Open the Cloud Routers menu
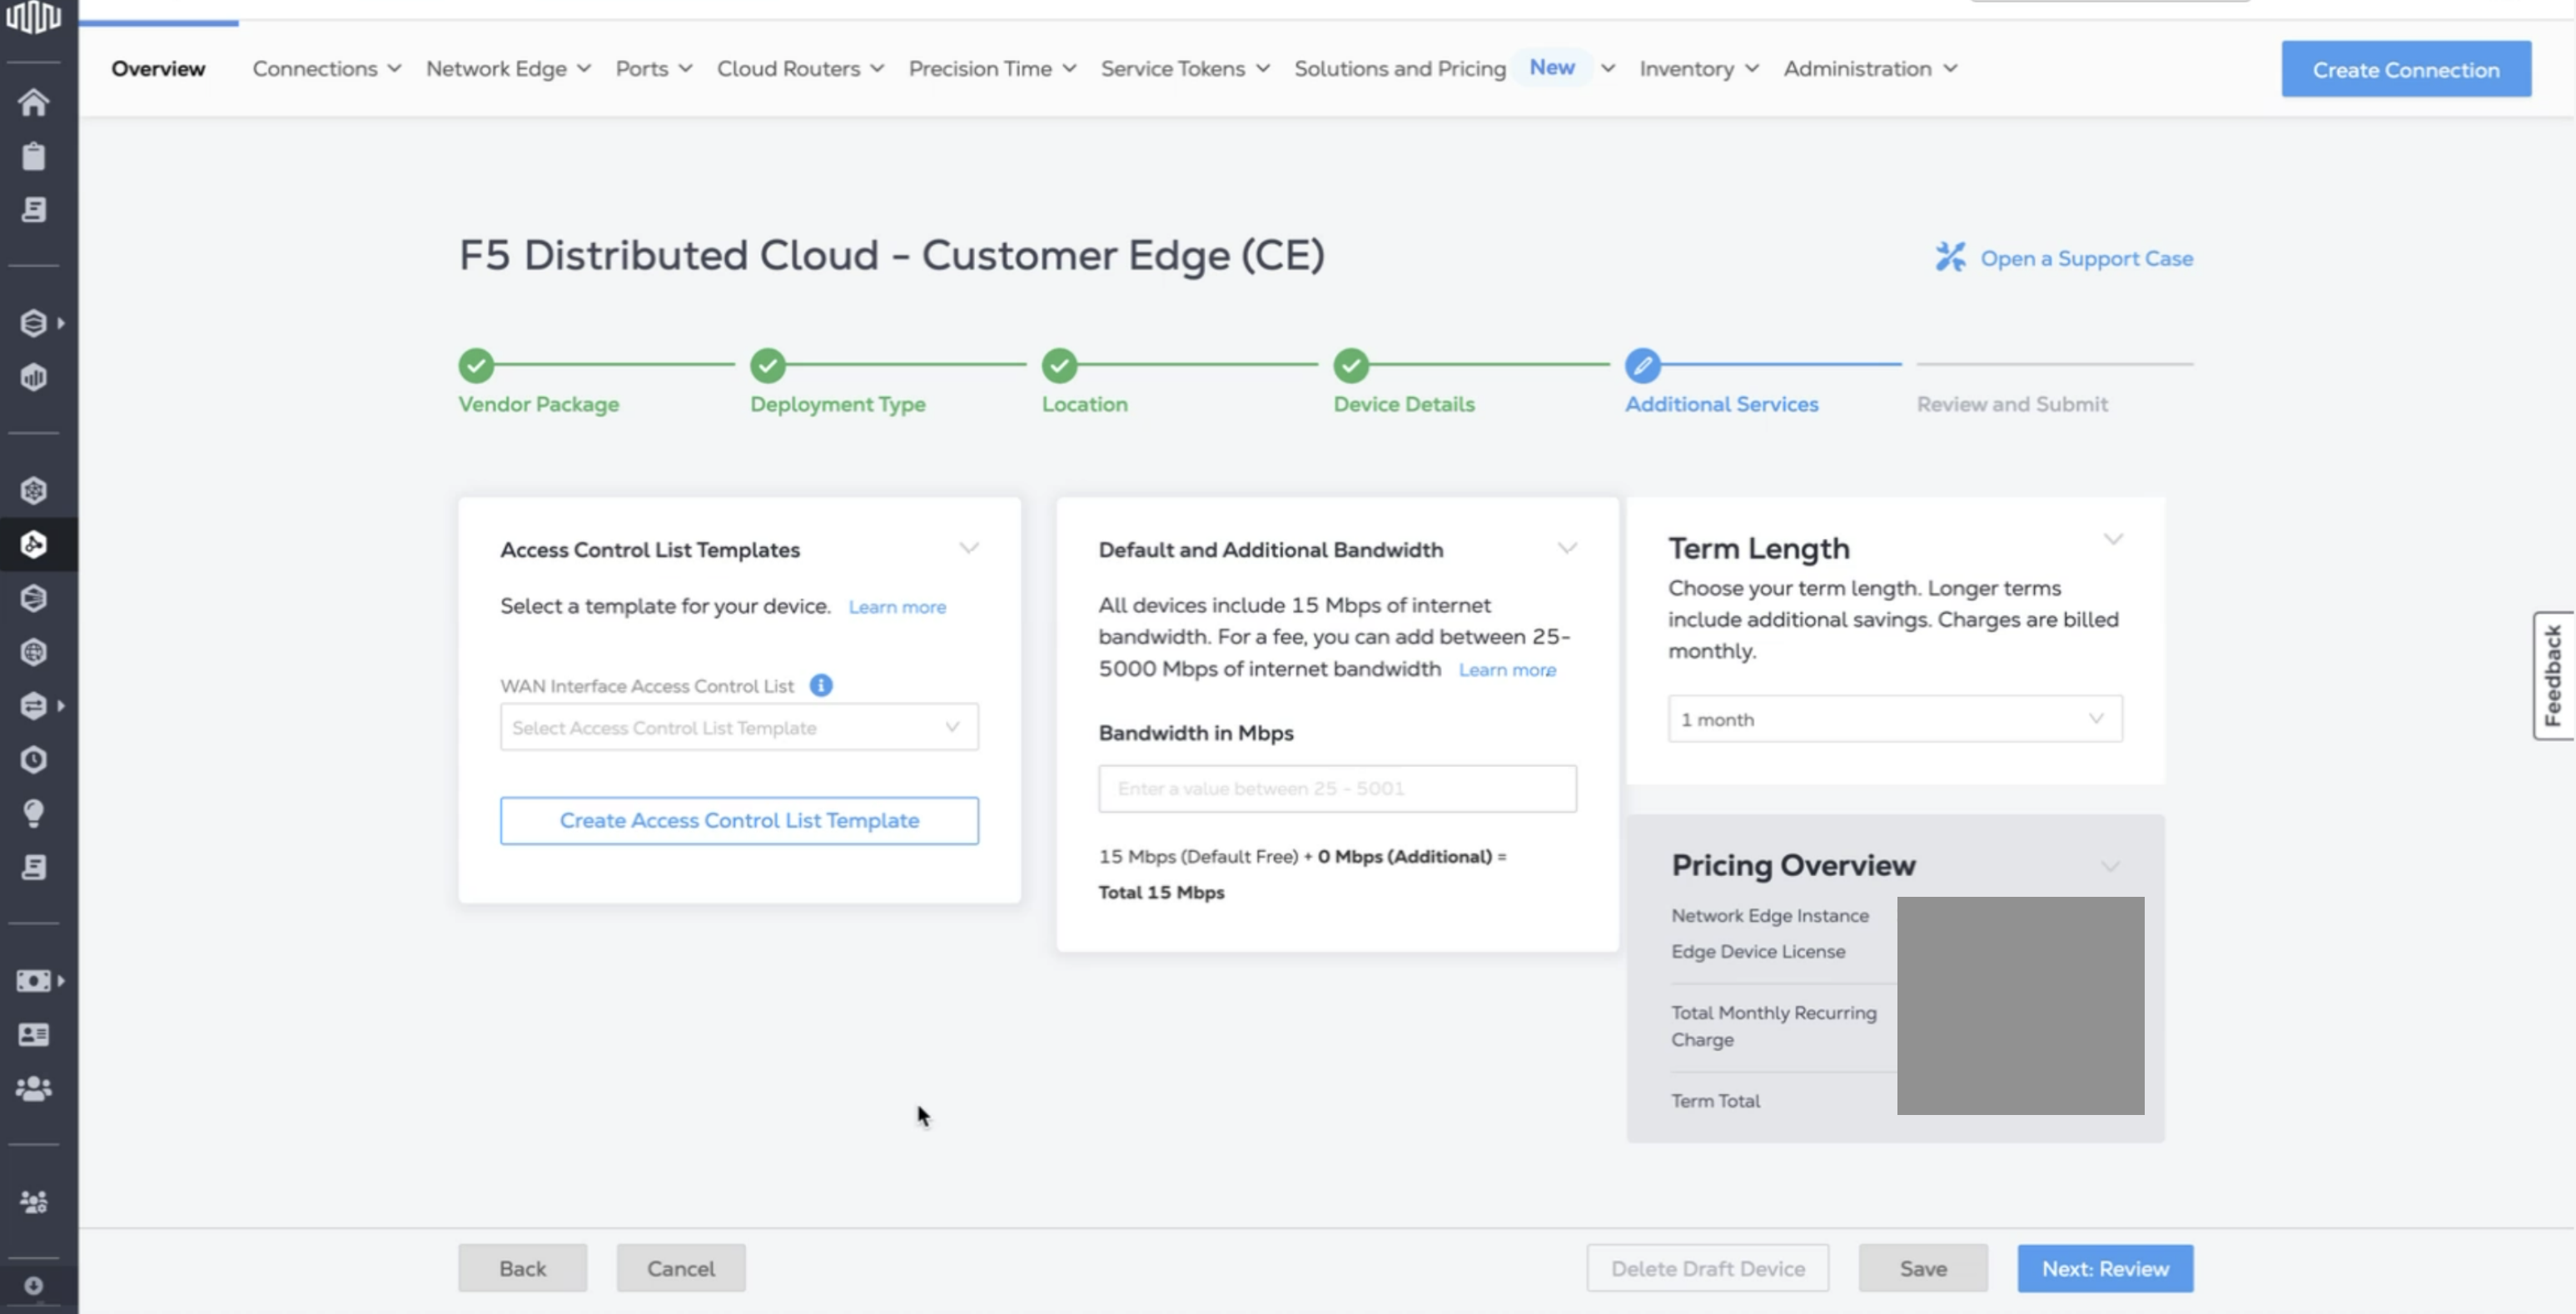The width and height of the screenshot is (2576, 1314). pyautogui.click(x=800, y=69)
